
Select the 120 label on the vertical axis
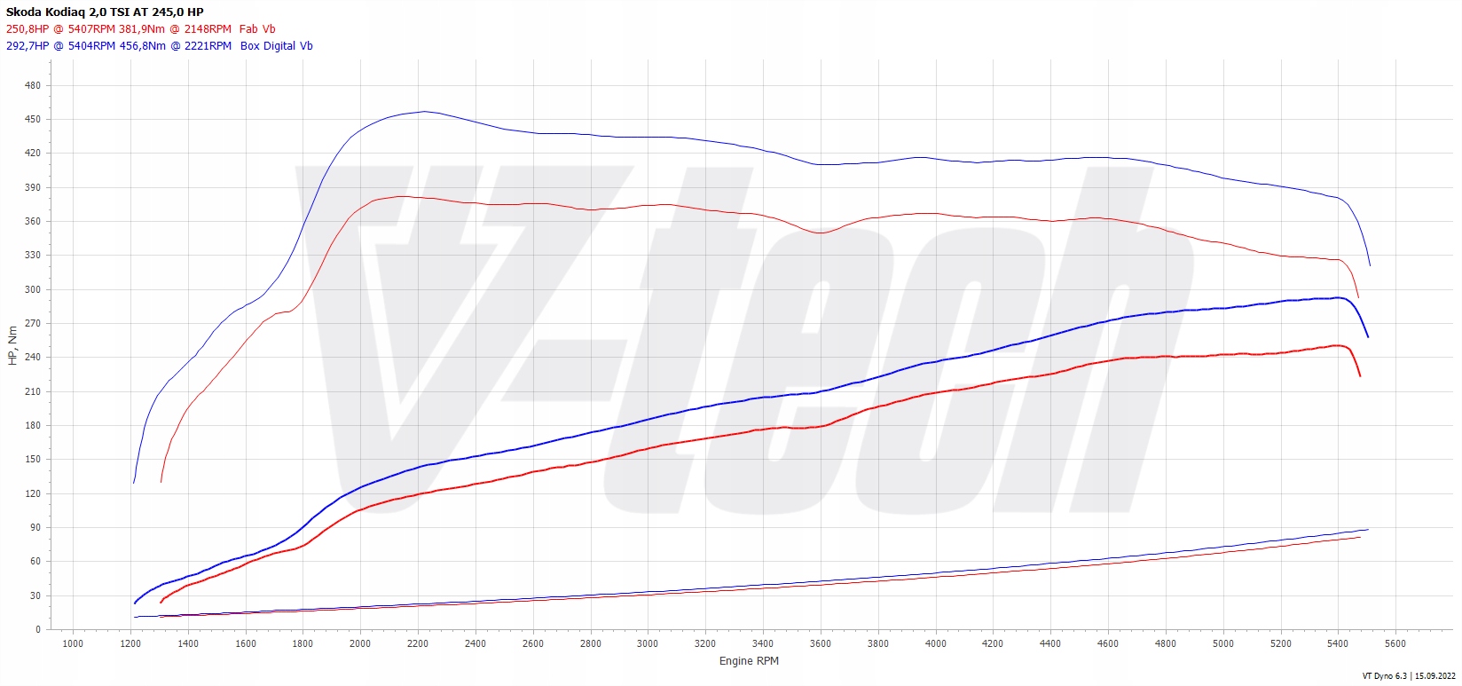33,493
